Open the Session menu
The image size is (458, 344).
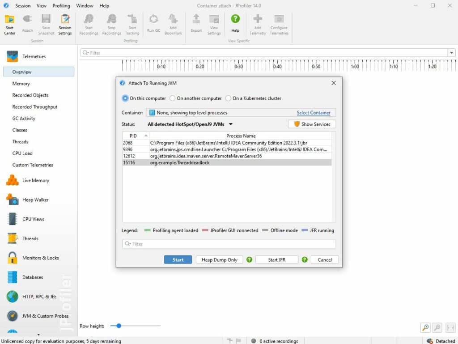[x=23, y=5]
